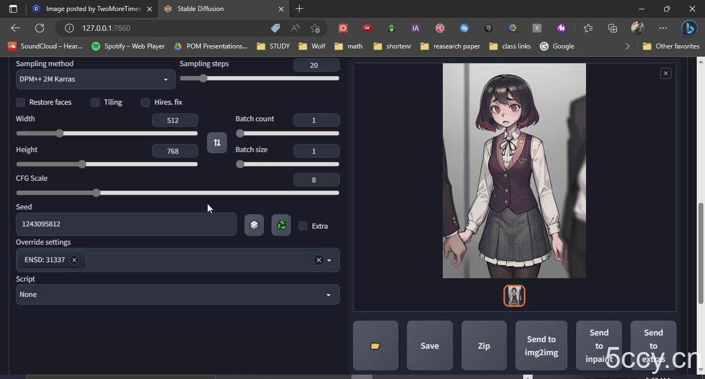Expand the Script dropdown
This screenshot has height=379, width=705.
click(177, 295)
